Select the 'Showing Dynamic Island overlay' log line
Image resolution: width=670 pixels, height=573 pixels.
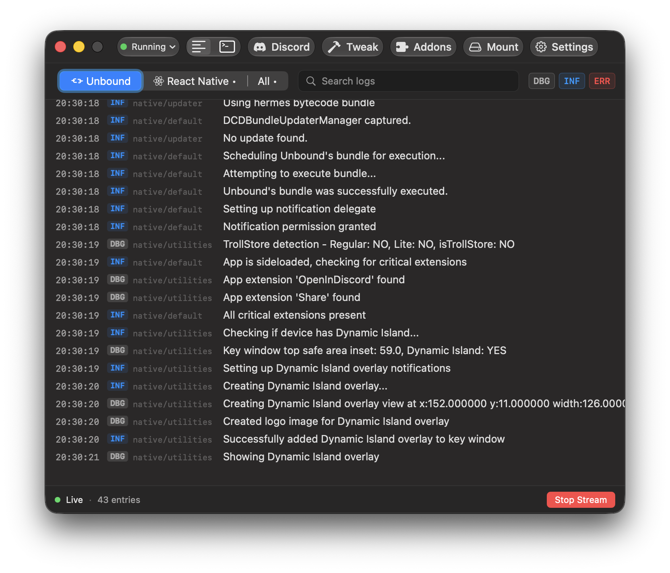pyautogui.click(x=335, y=457)
